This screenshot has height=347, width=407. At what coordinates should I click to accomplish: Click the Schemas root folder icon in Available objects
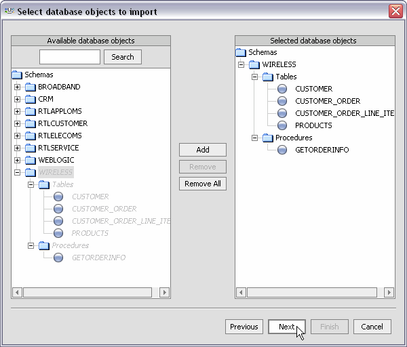click(x=17, y=75)
